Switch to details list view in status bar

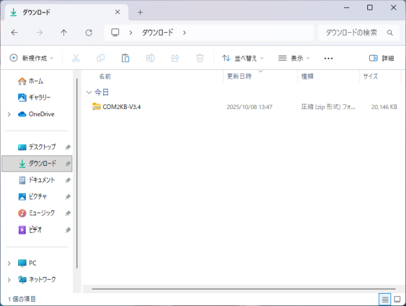click(385, 299)
